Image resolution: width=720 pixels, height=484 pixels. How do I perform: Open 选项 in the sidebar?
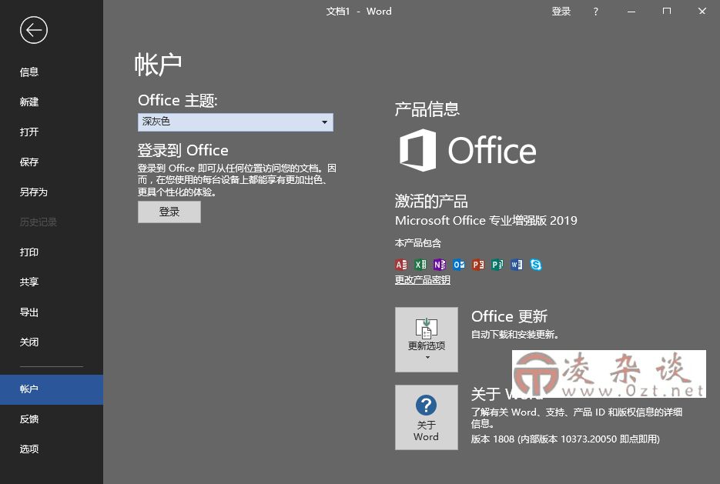(x=52, y=449)
